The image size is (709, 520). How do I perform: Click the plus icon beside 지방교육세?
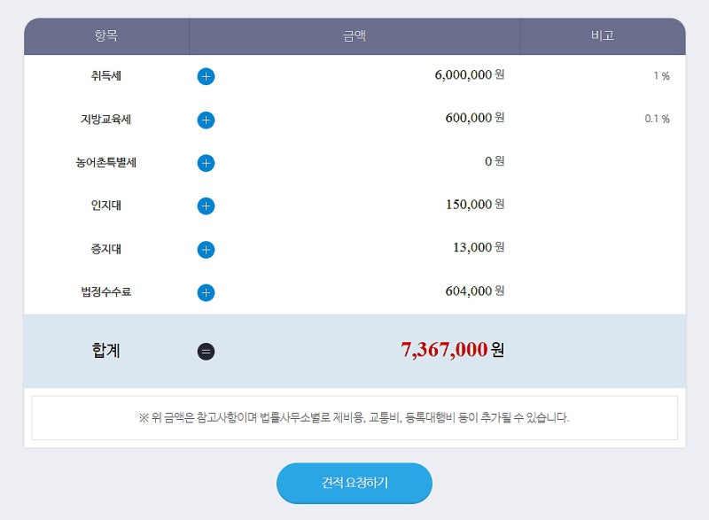206,120
